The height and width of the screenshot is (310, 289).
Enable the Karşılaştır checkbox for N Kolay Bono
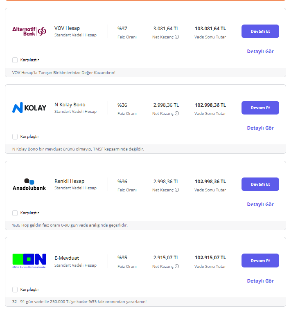[15, 137]
